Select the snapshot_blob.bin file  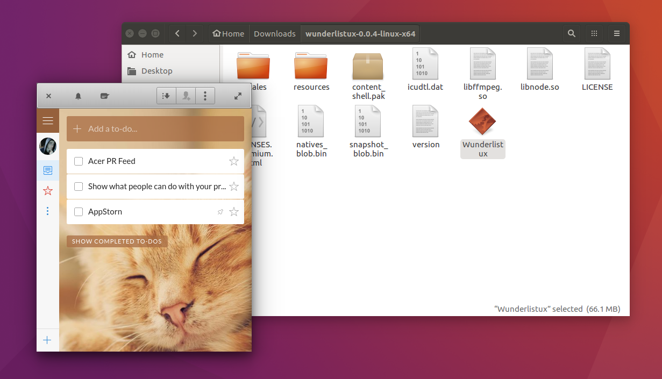pos(368,132)
